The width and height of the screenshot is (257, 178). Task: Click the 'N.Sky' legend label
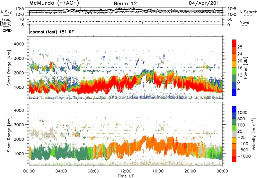(x=6, y=12)
